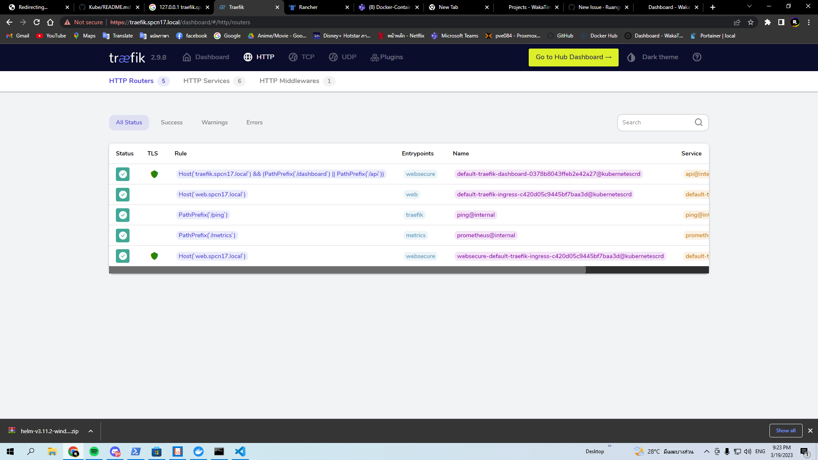Open Spotify from the taskbar

pos(94,451)
